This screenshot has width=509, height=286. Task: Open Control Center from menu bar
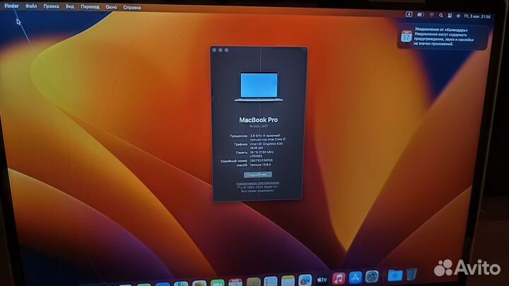click(450, 16)
